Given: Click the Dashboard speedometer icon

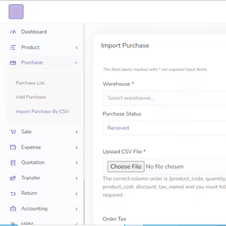Looking at the screenshot, I should click(13, 32).
